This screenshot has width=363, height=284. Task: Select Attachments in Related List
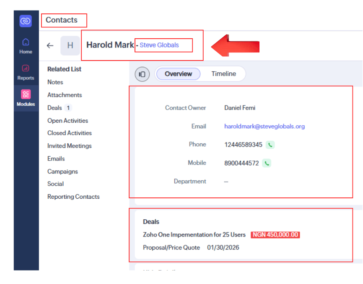[x=65, y=95]
